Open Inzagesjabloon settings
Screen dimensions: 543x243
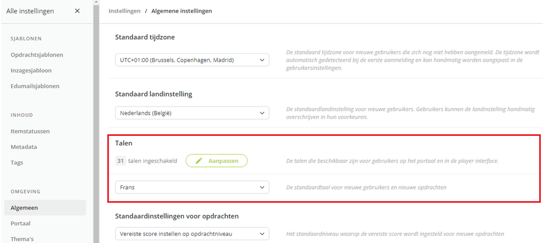[31, 71]
